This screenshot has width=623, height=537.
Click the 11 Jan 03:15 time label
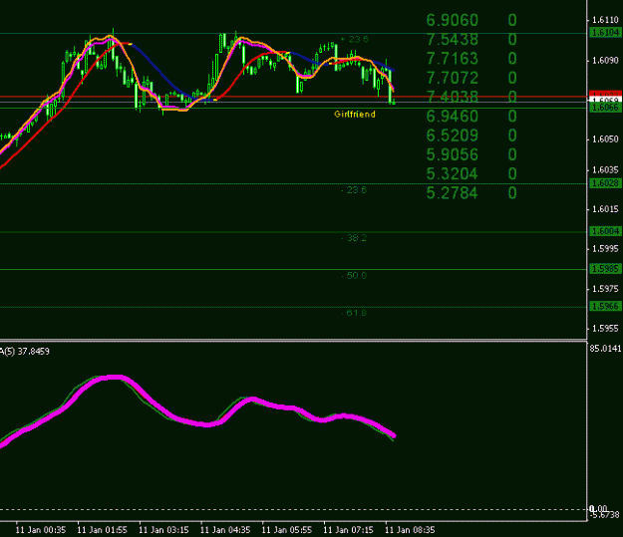click(x=163, y=530)
